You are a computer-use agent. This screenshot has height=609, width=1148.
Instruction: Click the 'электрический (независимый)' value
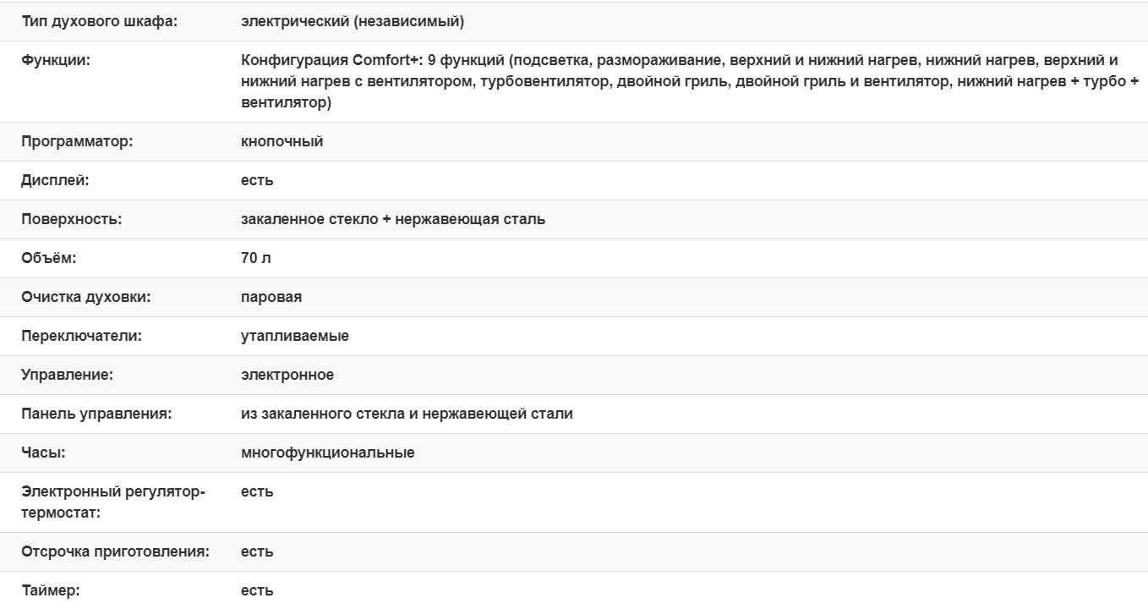pyautogui.click(x=352, y=22)
